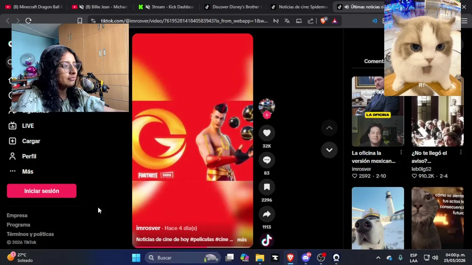Open the leb0lg52 author link
The width and height of the screenshot is (472, 265).
point(421,169)
